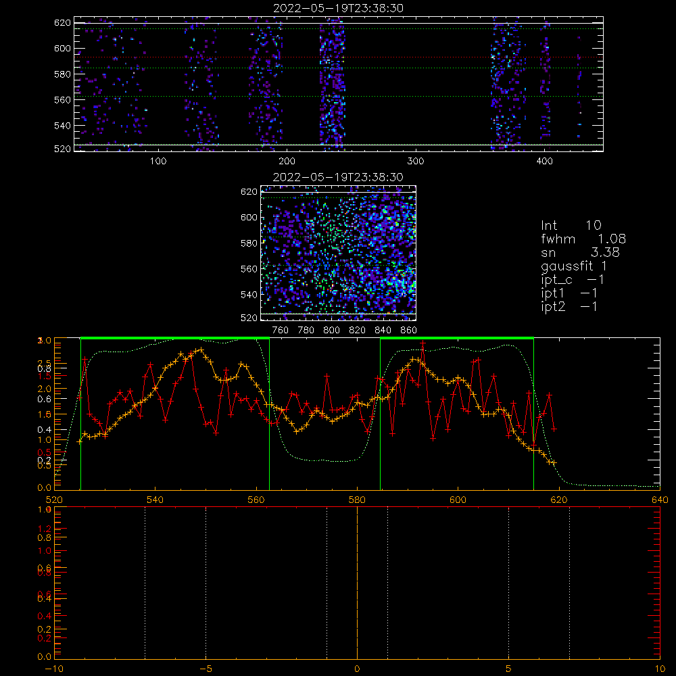Image resolution: width=676 pixels, height=676 pixels.
Task: Click the middle zoomed 2D image panel
Action: (x=339, y=253)
